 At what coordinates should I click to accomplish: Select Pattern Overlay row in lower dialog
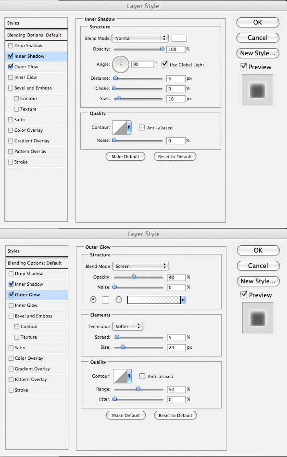[37, 380]
